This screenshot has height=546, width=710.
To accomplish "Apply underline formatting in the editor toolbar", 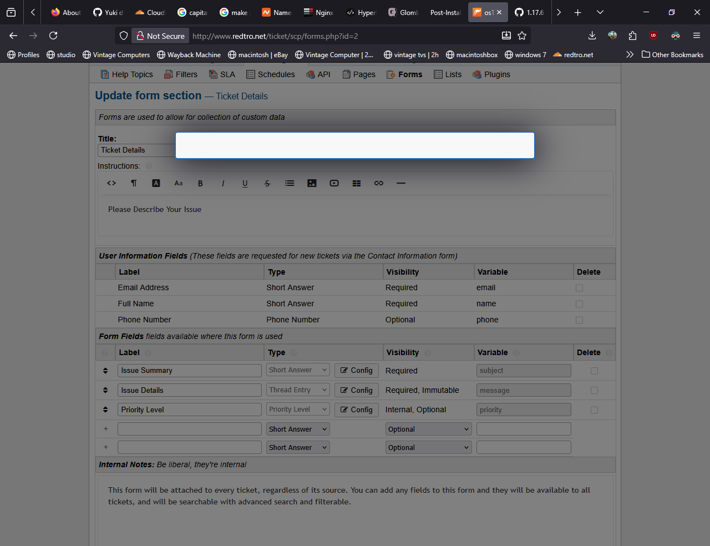I will (245, 184).
